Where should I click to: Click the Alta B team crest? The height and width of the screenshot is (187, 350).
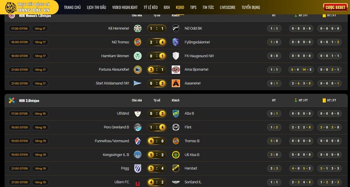pyautogui.click(x=176, y=114)
